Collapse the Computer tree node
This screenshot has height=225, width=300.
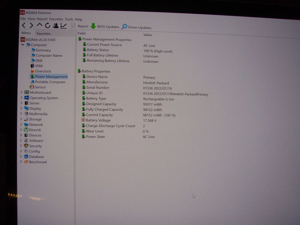coord(23,45)
